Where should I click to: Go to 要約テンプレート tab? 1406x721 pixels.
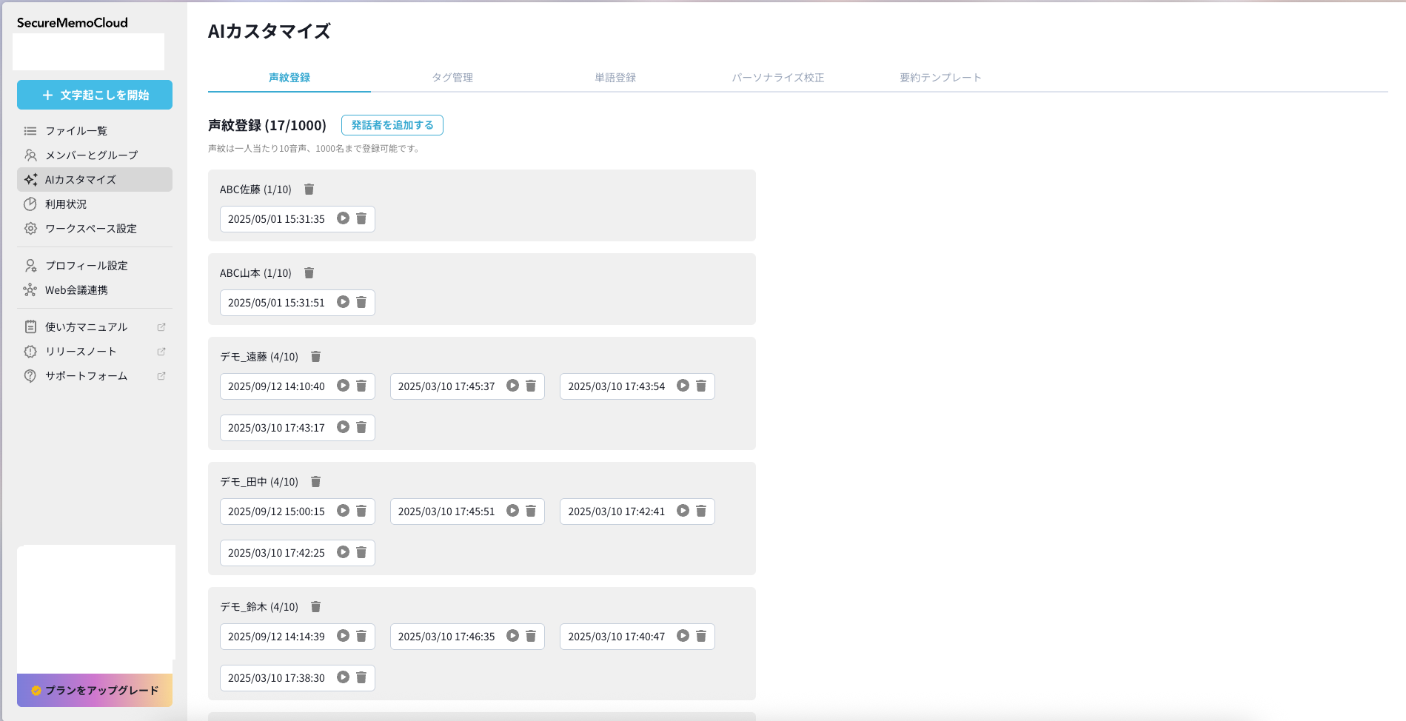pos(940,78)
